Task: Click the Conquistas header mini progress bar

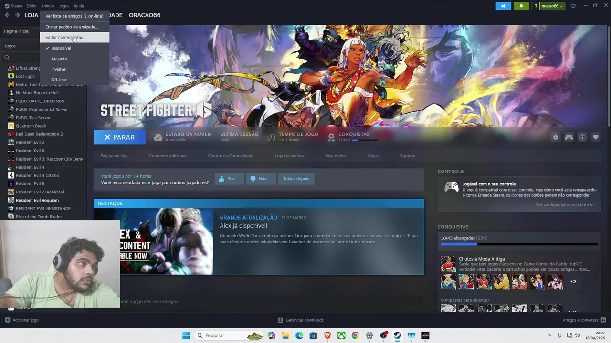Action: 365,140
